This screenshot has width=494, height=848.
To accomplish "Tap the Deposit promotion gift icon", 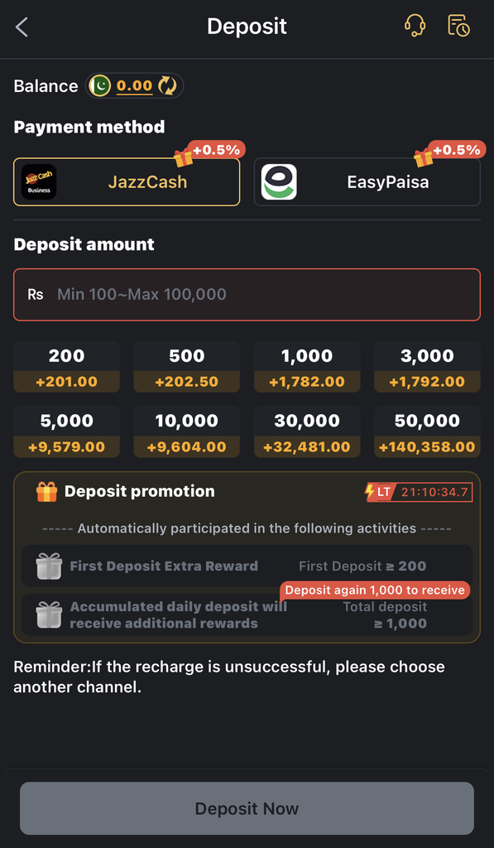I will tap(46, 492).
